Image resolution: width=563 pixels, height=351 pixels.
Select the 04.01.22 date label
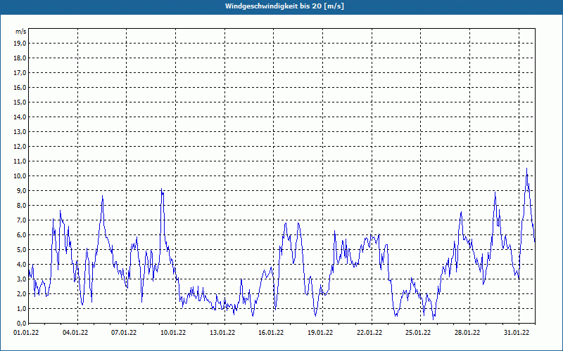coord(75,333)
